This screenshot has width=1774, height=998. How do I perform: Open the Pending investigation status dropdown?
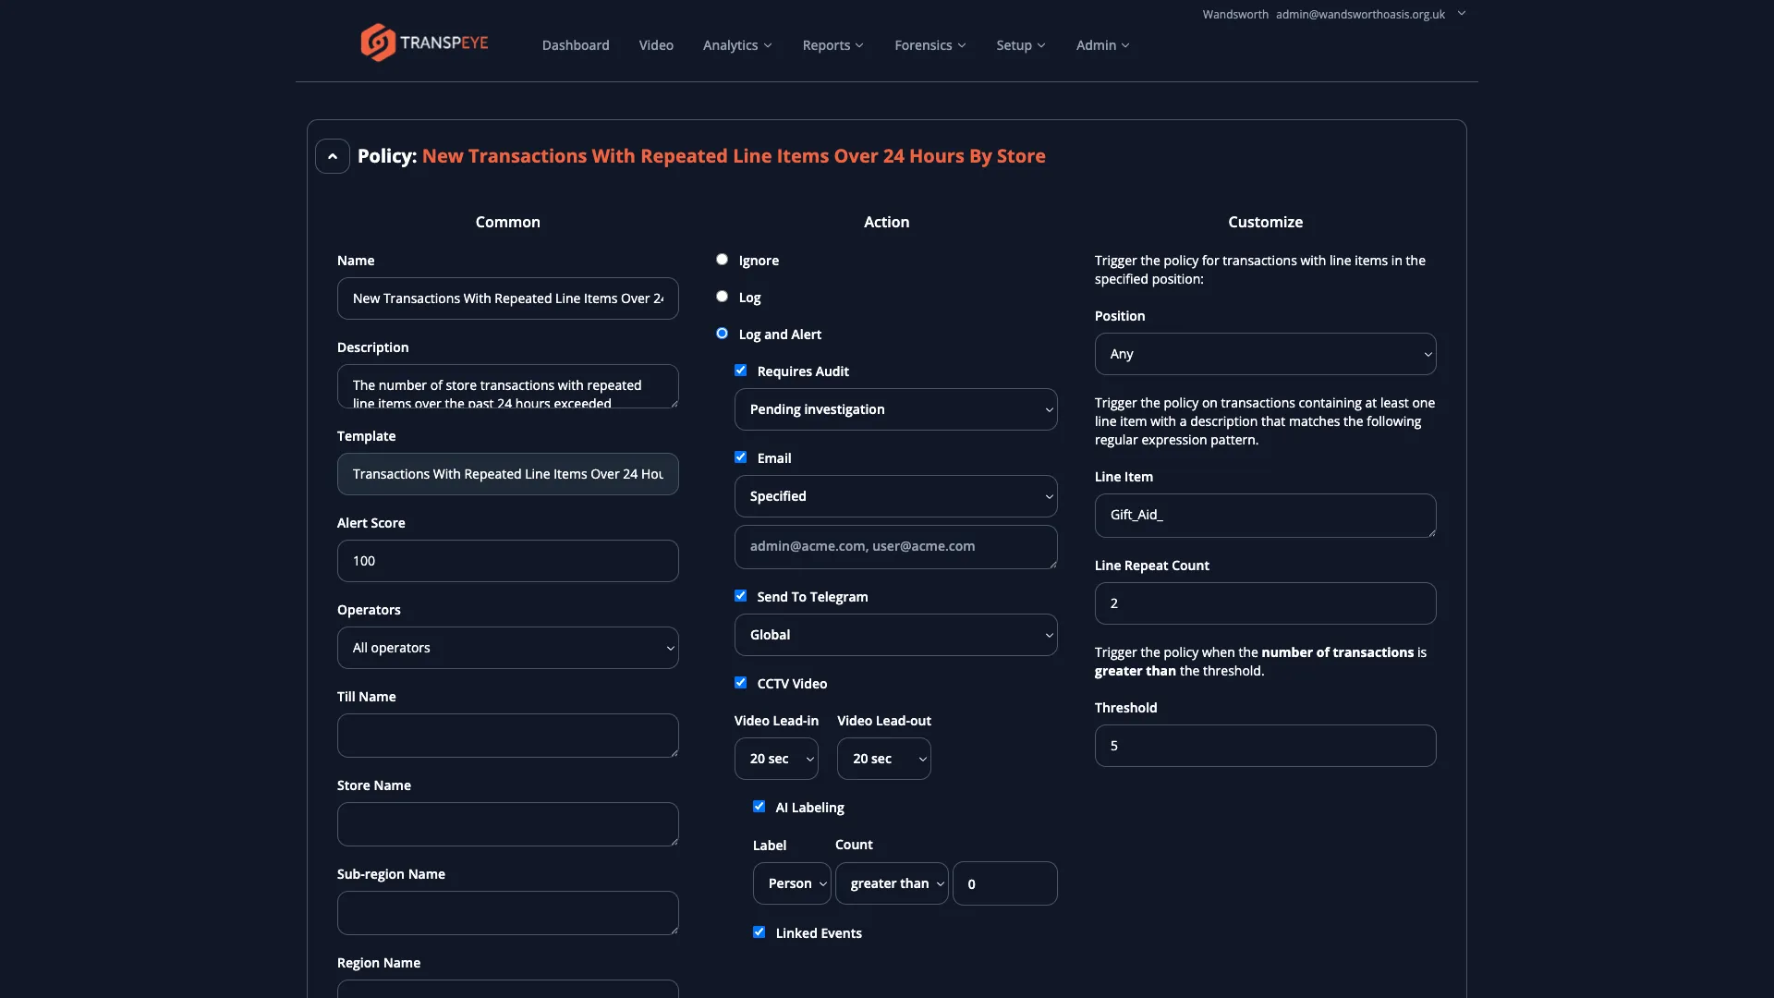point(895,408)
